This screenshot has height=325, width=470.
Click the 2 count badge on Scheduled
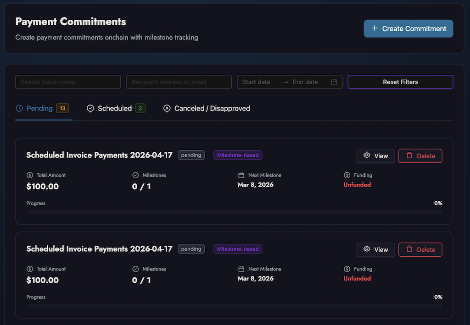point(140,108)
